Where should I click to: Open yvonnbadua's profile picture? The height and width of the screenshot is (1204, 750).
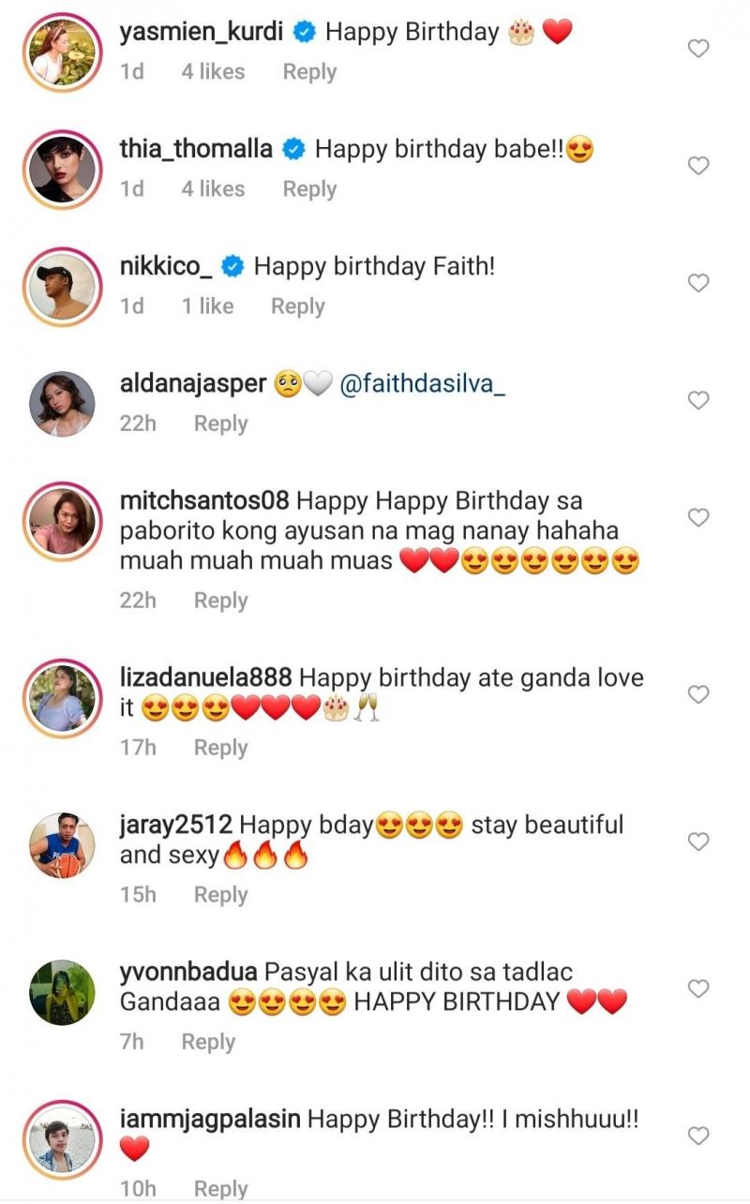tap(62, 993)
